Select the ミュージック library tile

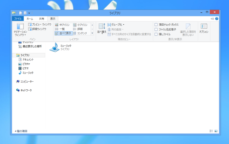point(61,47)
